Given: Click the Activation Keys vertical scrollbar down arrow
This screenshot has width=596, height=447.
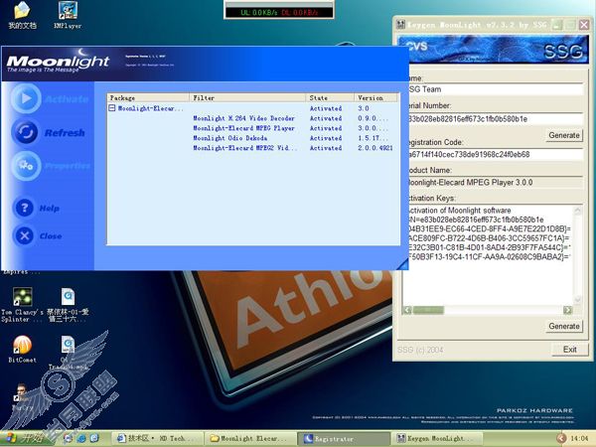Looking at the screenshot, I should pos(578,300).
